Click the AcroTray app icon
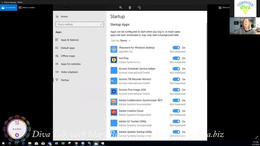 coord(114,60)
